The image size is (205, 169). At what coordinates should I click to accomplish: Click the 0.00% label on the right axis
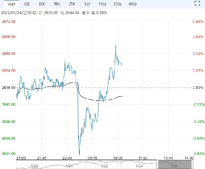pyautogui.click(x=197, y=88)
